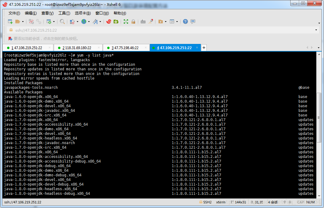Switch to tab 3 47.75.198.46:22

point(126,48)
